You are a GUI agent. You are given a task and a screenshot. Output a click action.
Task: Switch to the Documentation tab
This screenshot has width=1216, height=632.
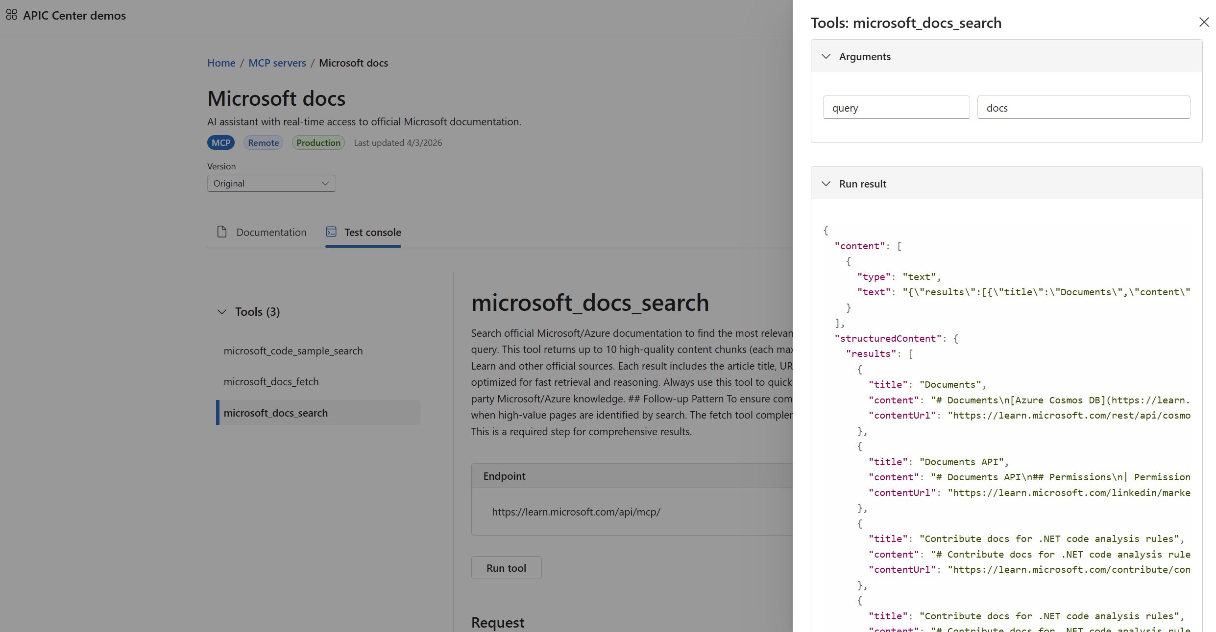(262, 232)
